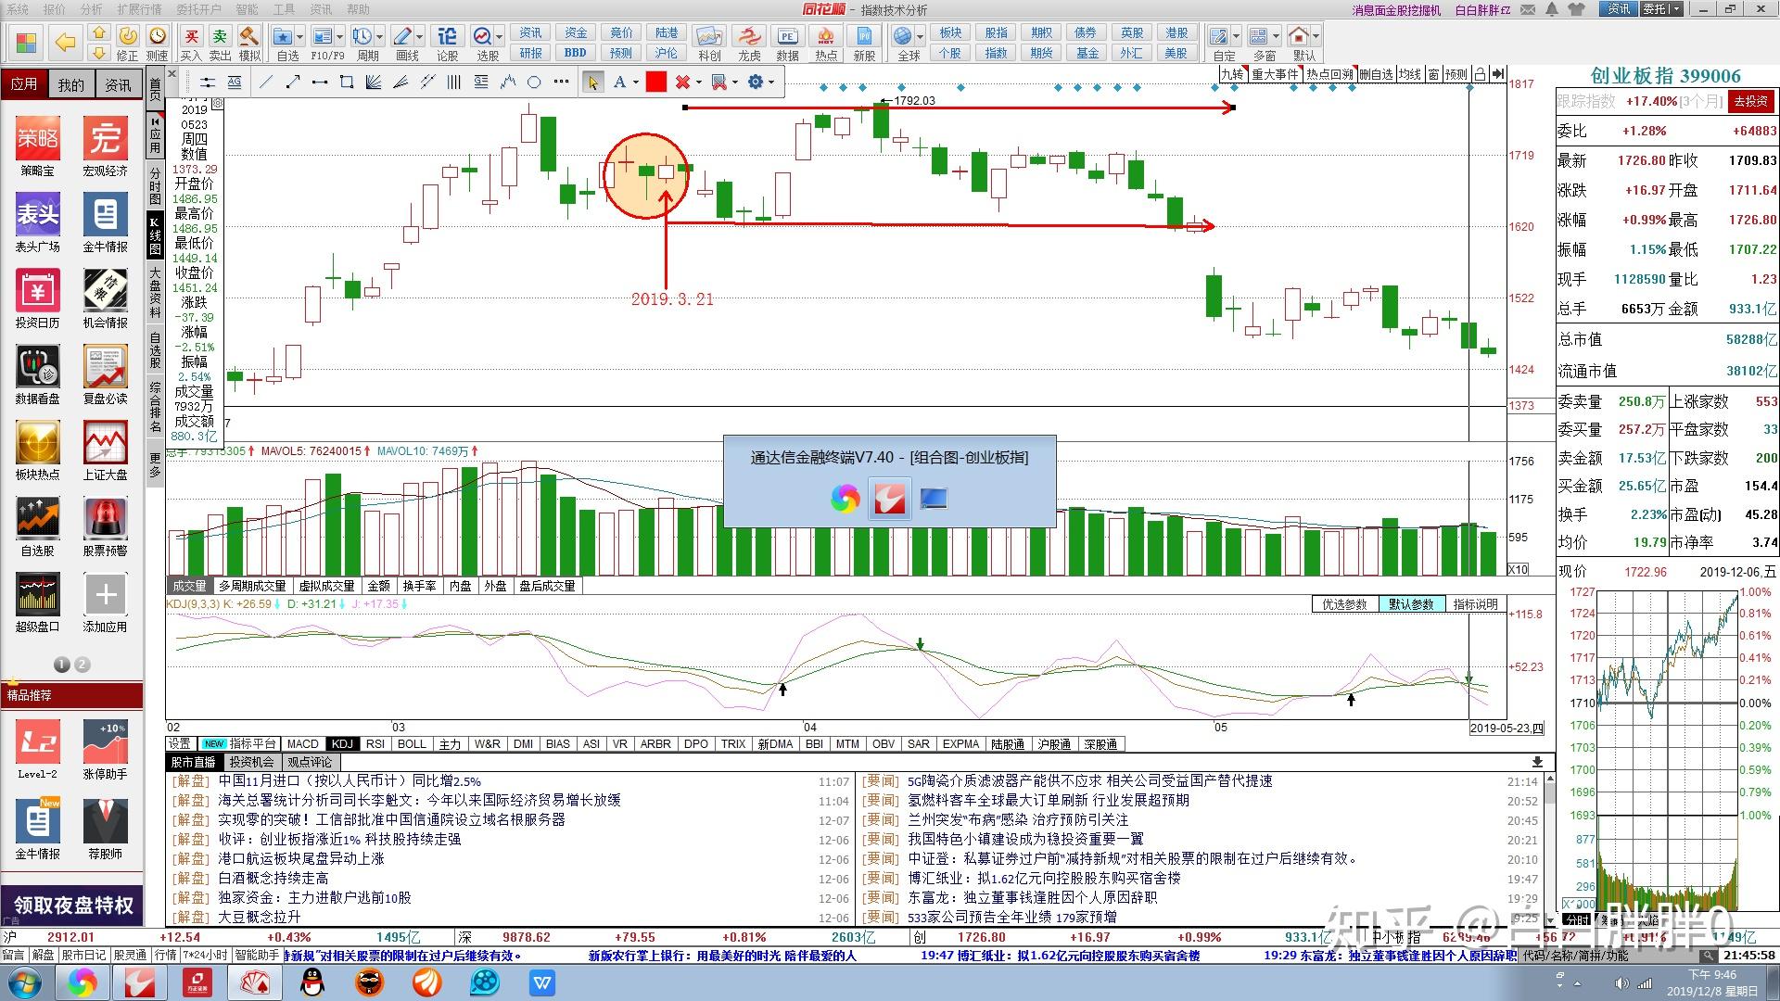
Task: Toggle 重大事件 event markers
Action: pos(1275,75)
